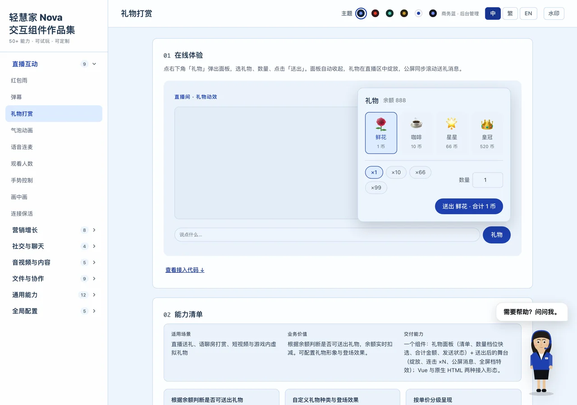The width and height of the screenshot is (577, 405).
Task: Open 观看人数 in the sidebar
Action: pos(54,164)
